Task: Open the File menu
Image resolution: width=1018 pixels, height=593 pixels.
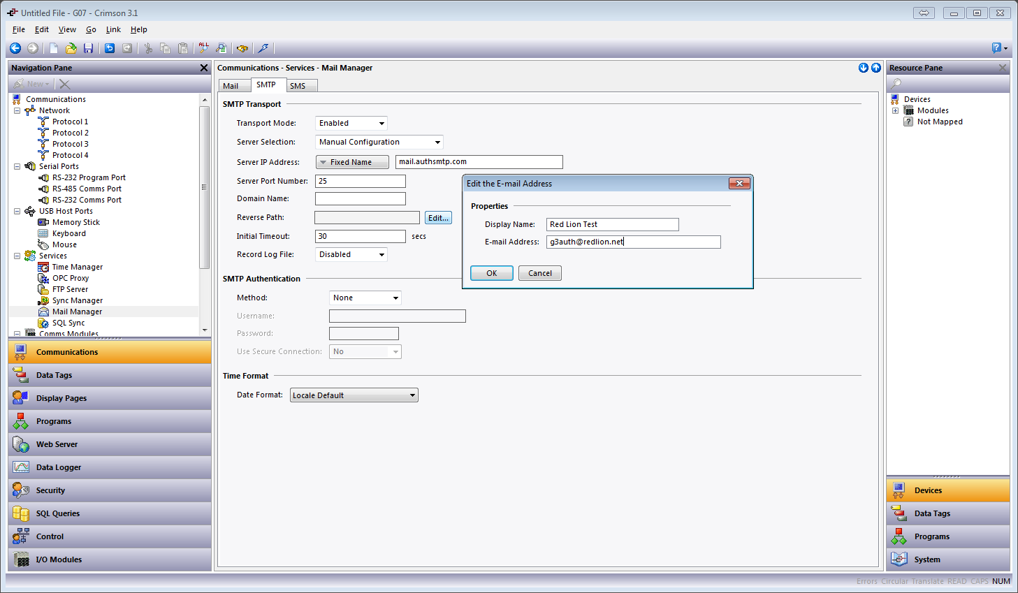Action: coord(19,29)
